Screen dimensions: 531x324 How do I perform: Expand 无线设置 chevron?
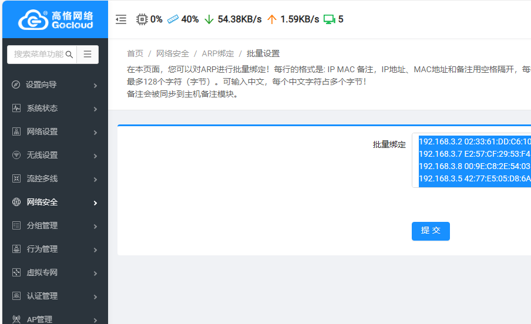pyautogui.click(x=96, y=156)
